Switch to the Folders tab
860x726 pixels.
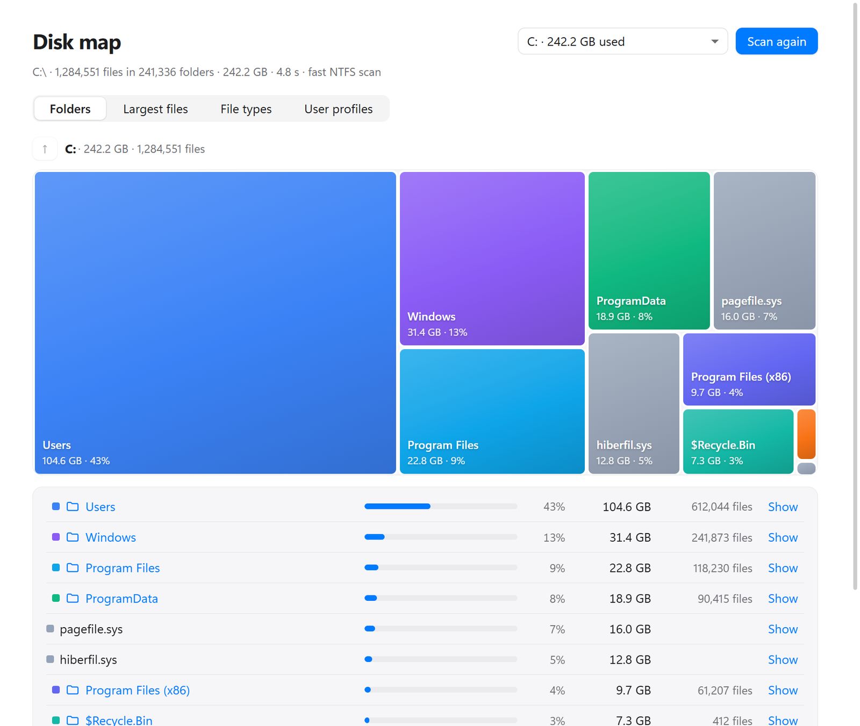point(70,109)
